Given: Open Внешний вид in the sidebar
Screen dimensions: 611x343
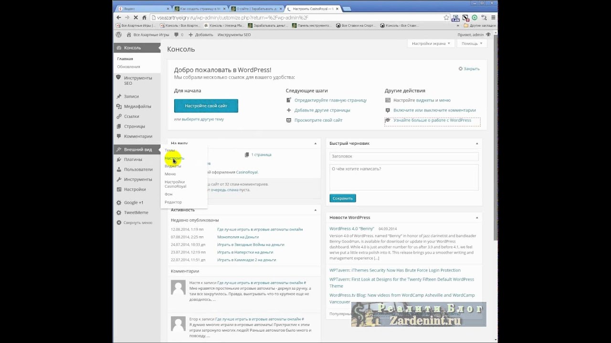Looking at the screenshot, I should (137, 150).
